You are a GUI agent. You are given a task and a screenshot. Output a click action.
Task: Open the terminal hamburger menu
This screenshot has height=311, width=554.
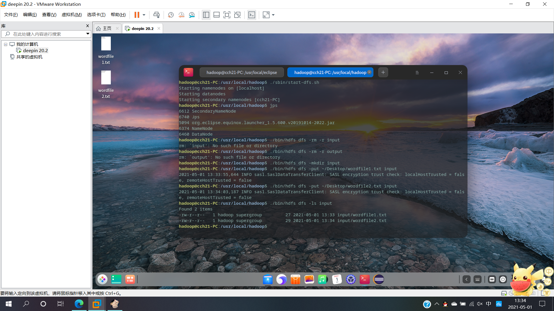tap(417, 73)
